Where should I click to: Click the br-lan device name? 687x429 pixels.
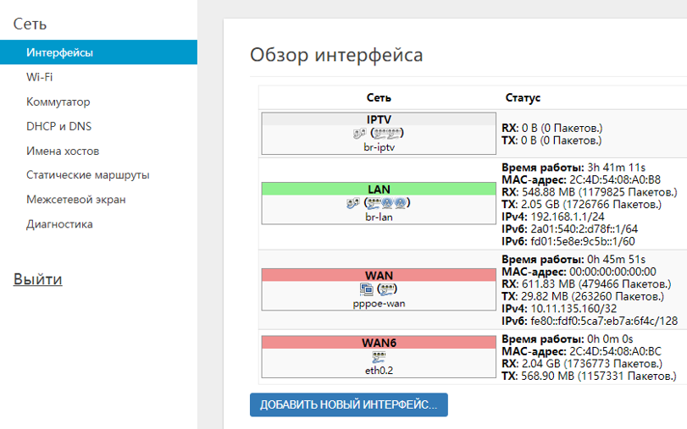pos(379,217)
